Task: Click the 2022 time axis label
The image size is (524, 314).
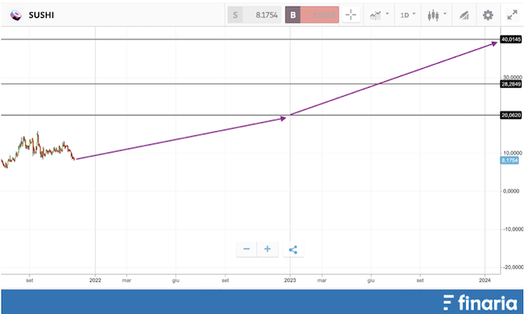Action: [95, 280]
